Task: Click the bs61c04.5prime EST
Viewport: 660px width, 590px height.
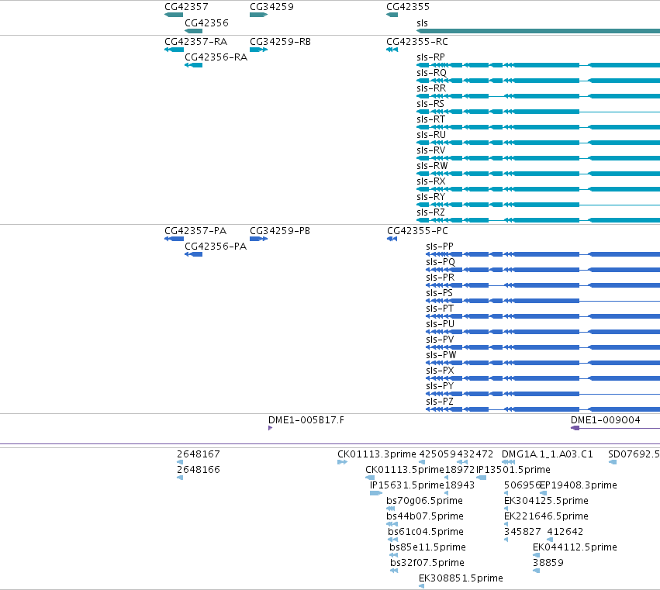Action: [392, 540]
